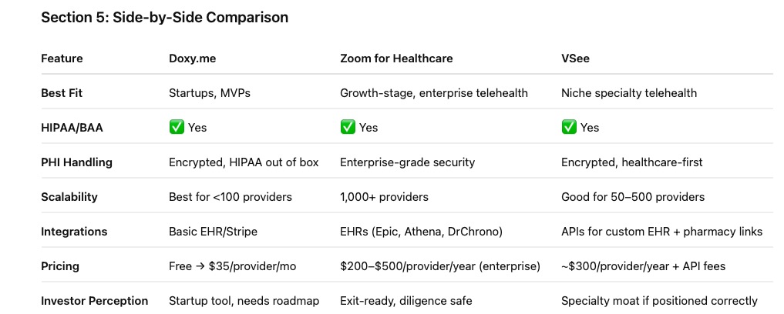The height and width of the screenshot is (314, 784).
Task: Select the Section 5 Side-by-Side Comparison heading
Action: [164, 18]
